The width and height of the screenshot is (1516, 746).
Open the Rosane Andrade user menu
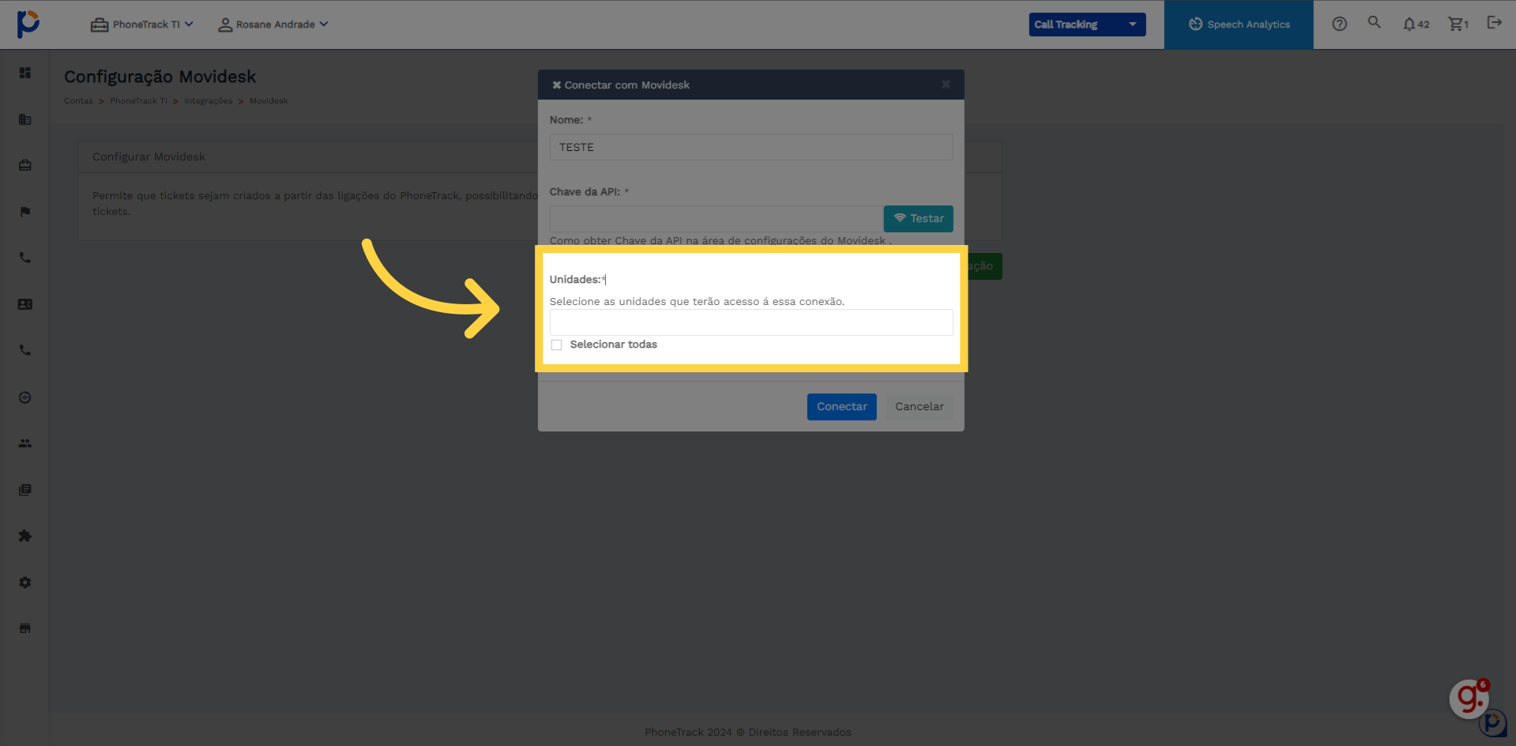[273, 24]
